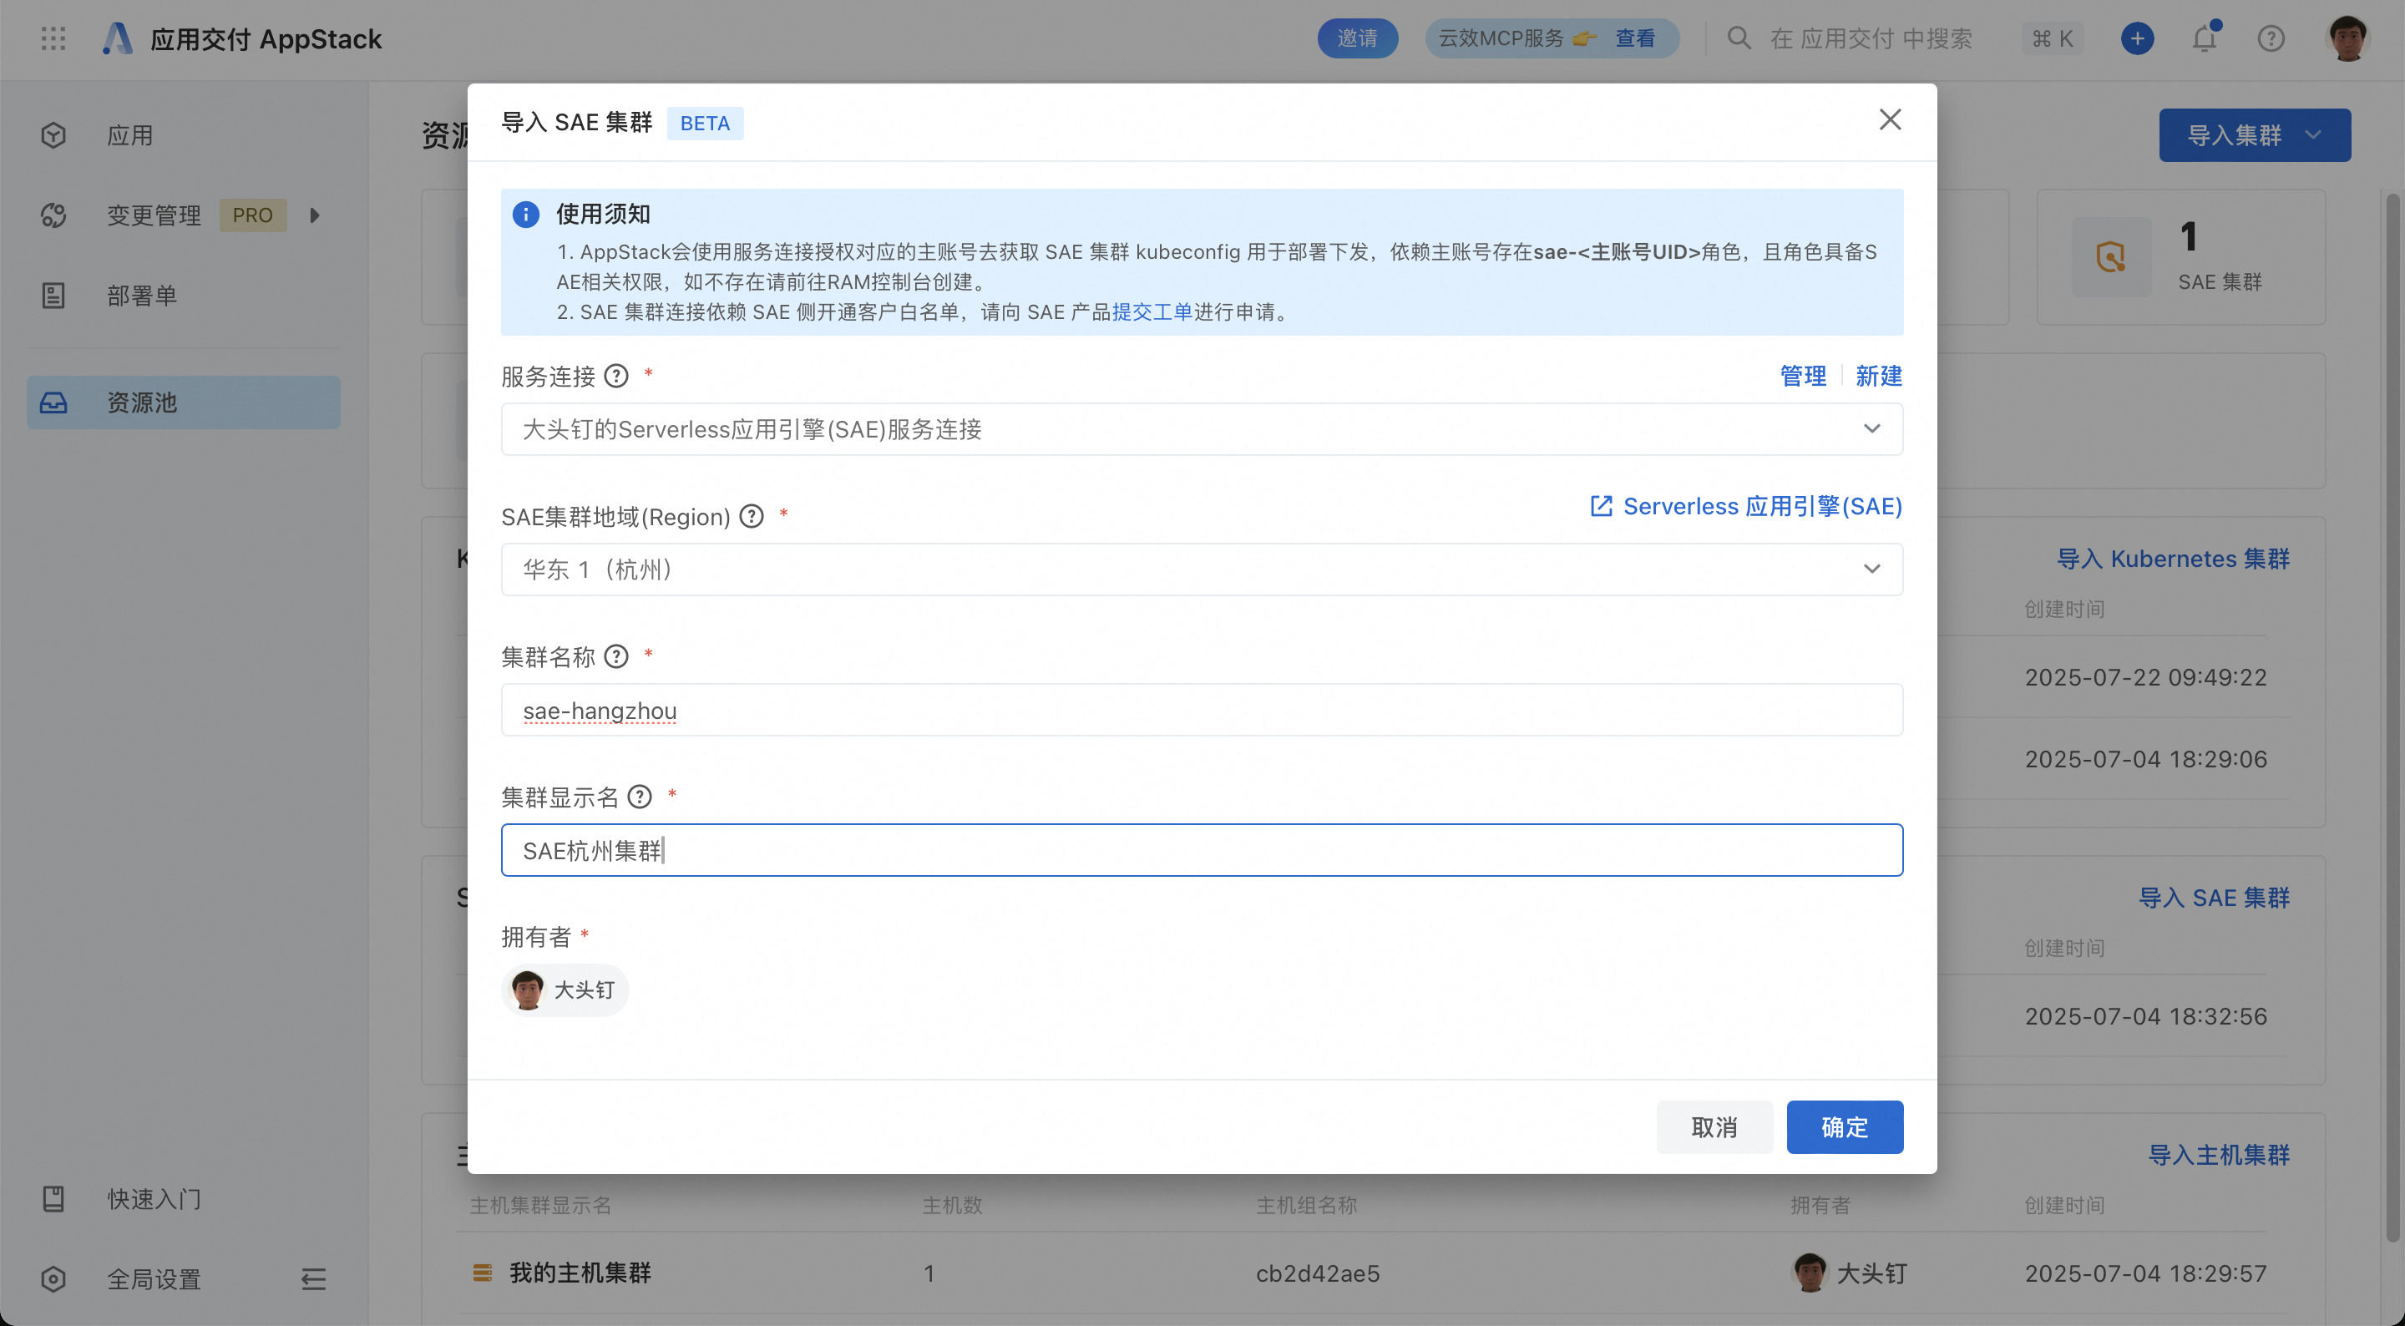Click the help icon beside 服务连接
The width and height of the screenshot is (2405, 1326).
coord(616,377)
